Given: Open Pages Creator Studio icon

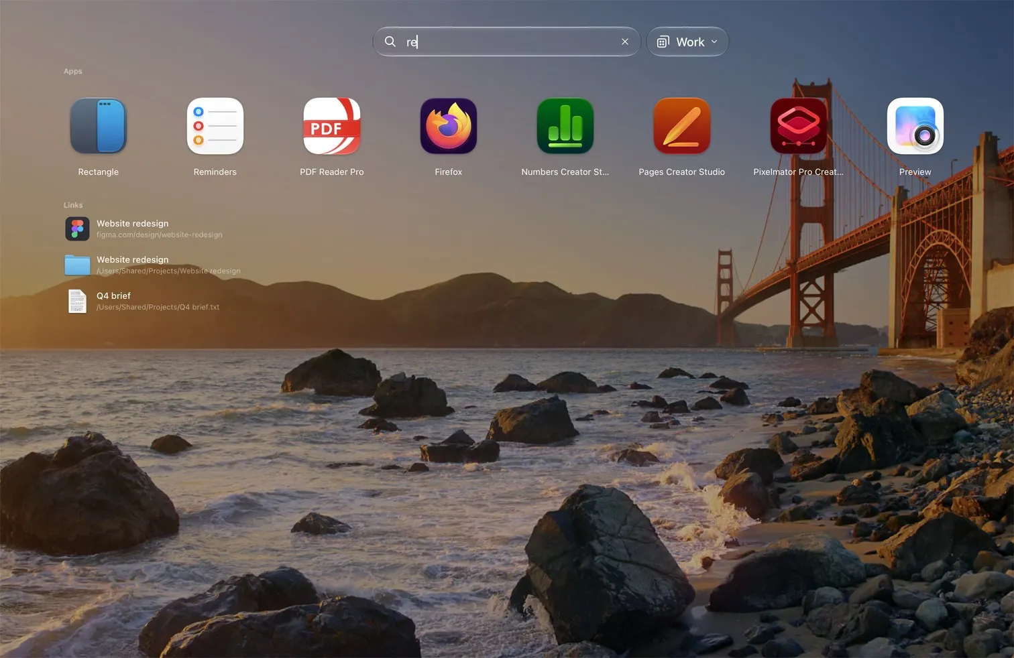Looking at the screenshot, I should (x=681, y=126).
